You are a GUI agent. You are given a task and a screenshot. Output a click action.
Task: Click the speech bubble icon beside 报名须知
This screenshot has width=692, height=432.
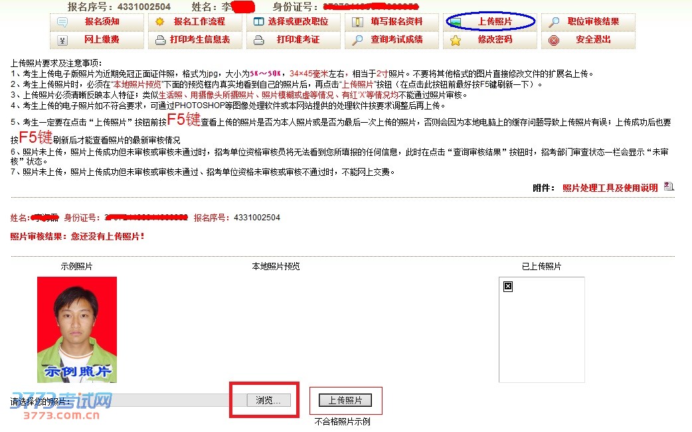coord(62,22)
